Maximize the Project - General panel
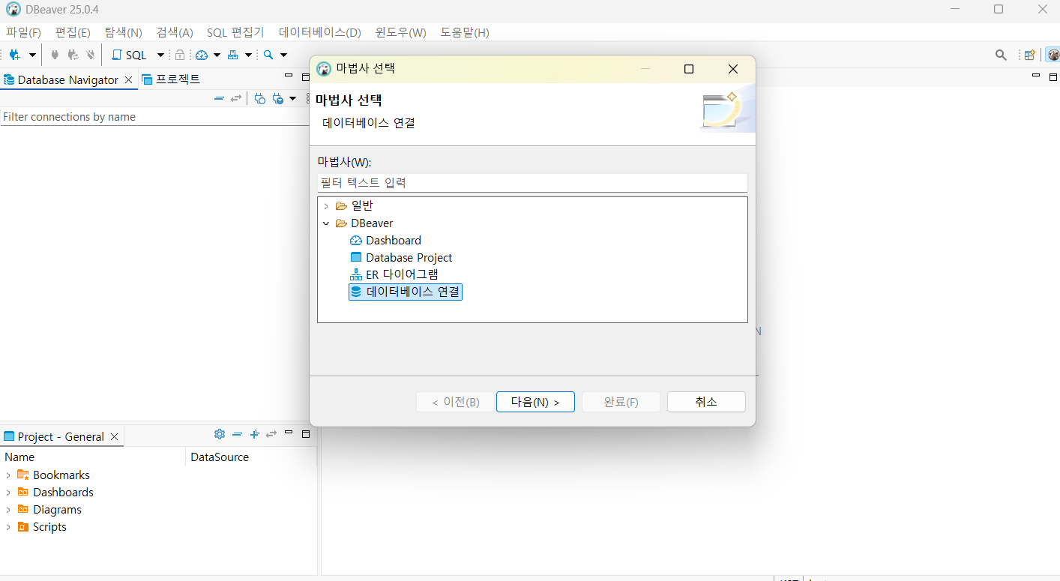 pyautogui.click(x=306, y=434)
